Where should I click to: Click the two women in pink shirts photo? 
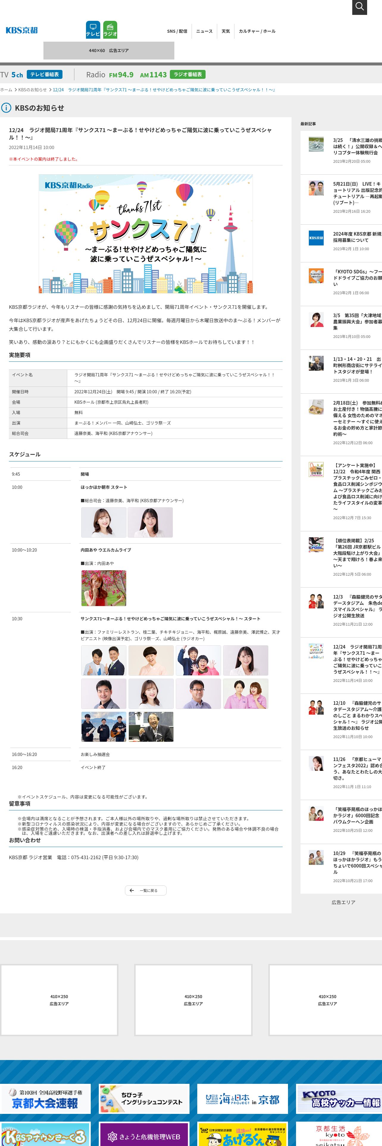(245, 693)
